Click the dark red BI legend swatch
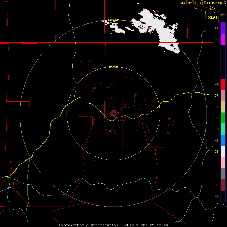This screenshot has width=227, height=227. pyautogui.click(x=223, y=185)
